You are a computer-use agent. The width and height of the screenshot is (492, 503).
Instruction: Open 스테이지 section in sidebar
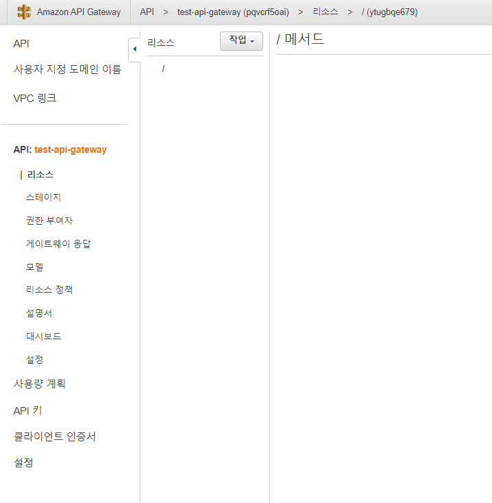coord(43,197)
